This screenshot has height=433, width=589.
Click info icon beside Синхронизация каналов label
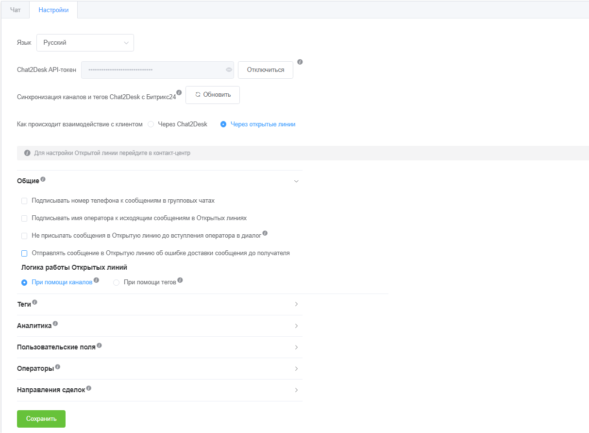tap(179, 92)
